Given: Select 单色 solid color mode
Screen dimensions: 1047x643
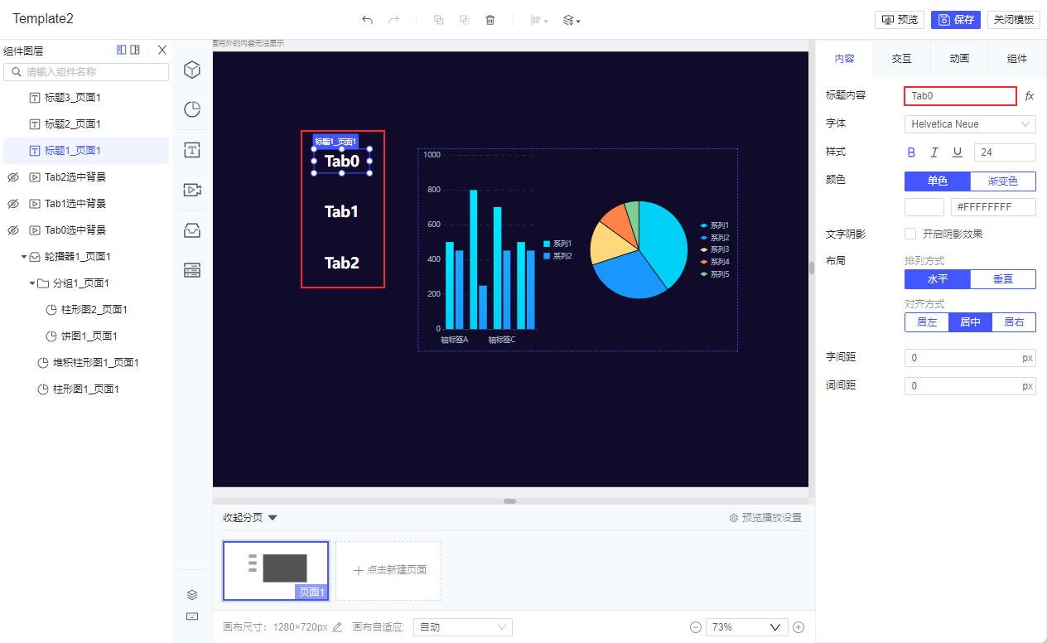Looking at the screenshot, I should point(938,181).
